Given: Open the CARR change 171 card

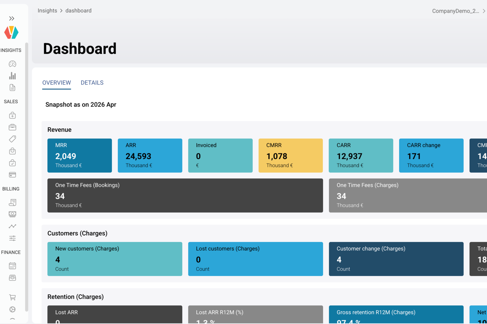Looking at the screenshot, I should (x=431, y=155).
